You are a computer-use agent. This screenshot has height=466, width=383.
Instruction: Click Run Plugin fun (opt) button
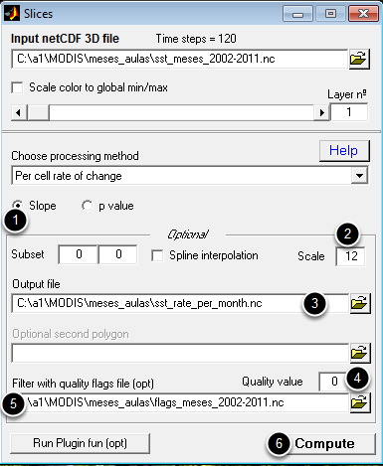pos(80,443)
